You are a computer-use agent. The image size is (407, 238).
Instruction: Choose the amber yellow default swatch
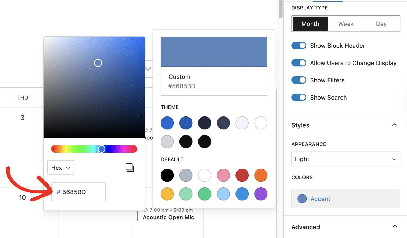pos(167,194)
